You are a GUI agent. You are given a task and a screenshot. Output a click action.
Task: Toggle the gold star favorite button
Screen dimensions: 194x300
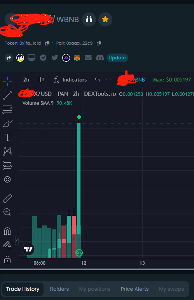pos(105,19)
